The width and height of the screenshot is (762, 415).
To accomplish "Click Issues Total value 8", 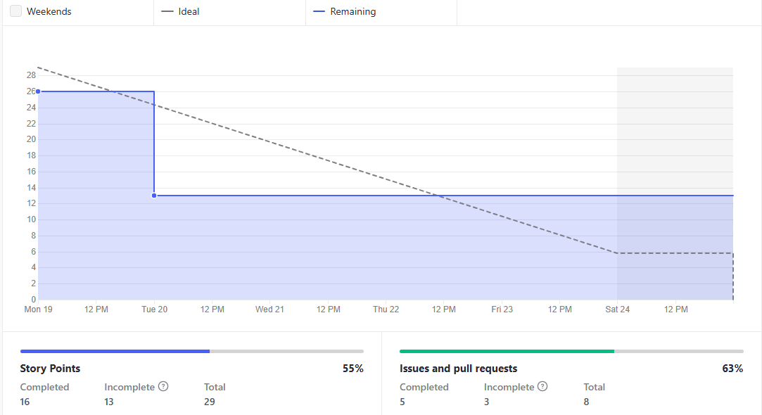I will click(586, 402).
